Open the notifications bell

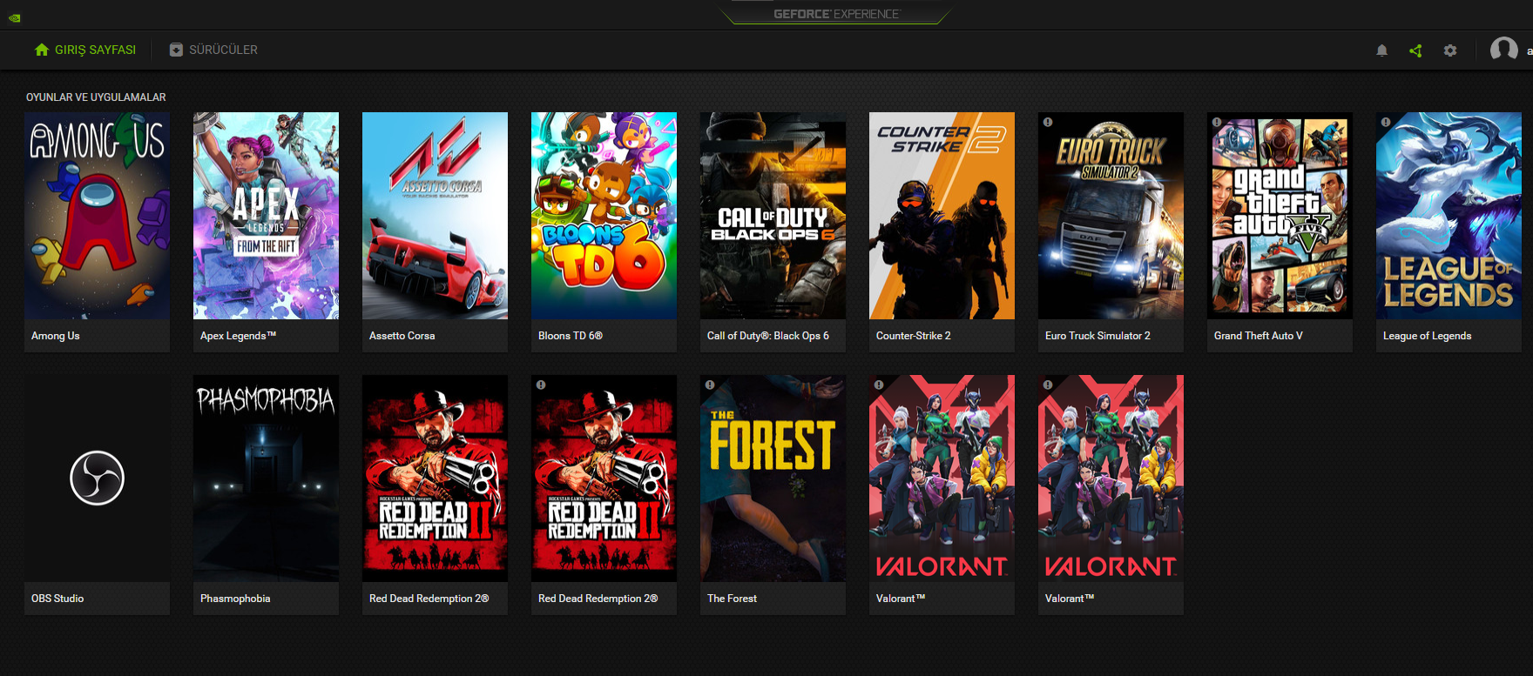pos(1381,50)
